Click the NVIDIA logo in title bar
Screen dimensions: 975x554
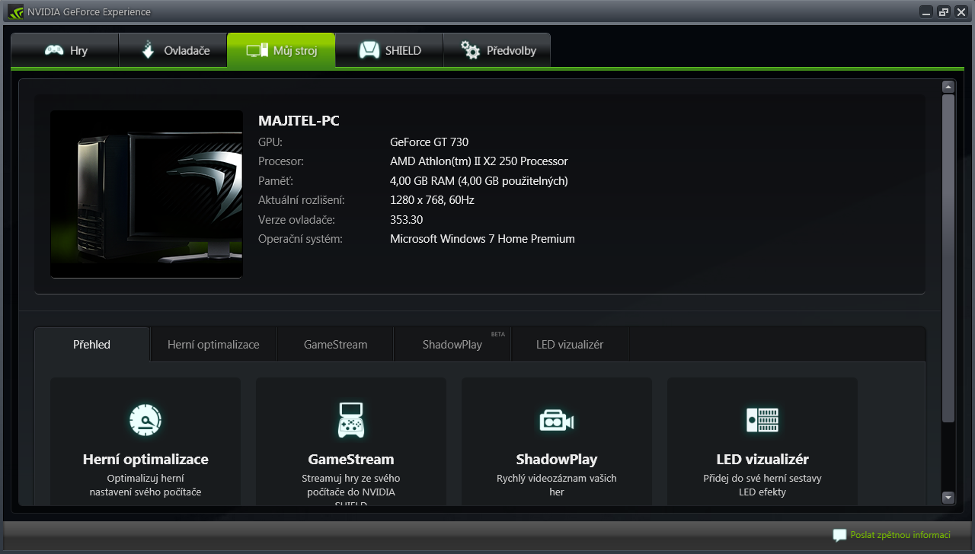coord(15,11)
